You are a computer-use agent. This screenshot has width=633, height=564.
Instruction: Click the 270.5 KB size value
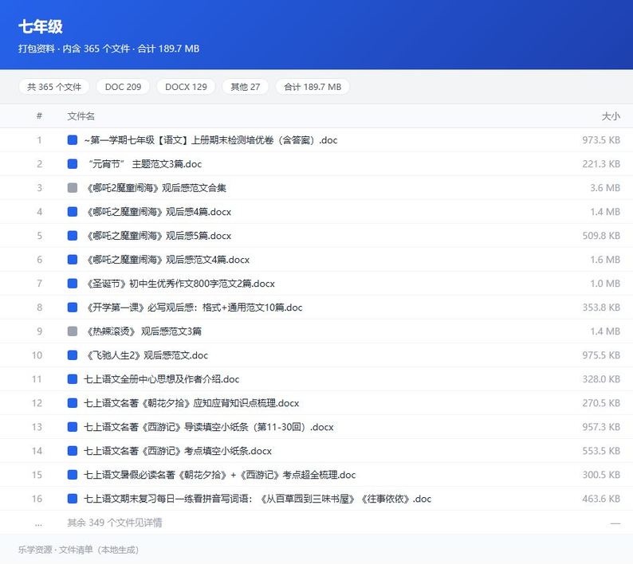601,403
